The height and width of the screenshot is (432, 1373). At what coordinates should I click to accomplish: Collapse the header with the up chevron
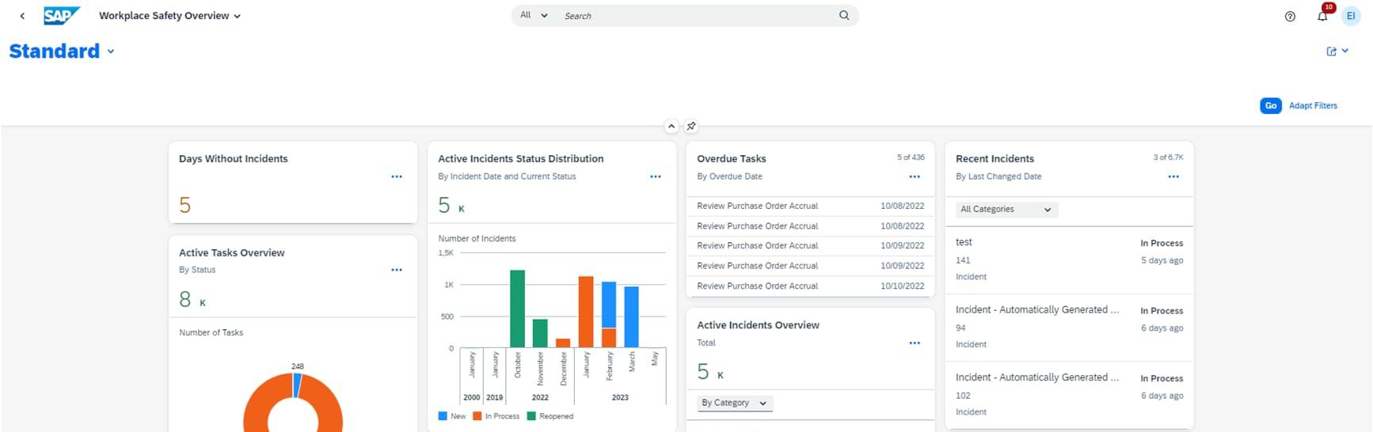coord(671,126)
